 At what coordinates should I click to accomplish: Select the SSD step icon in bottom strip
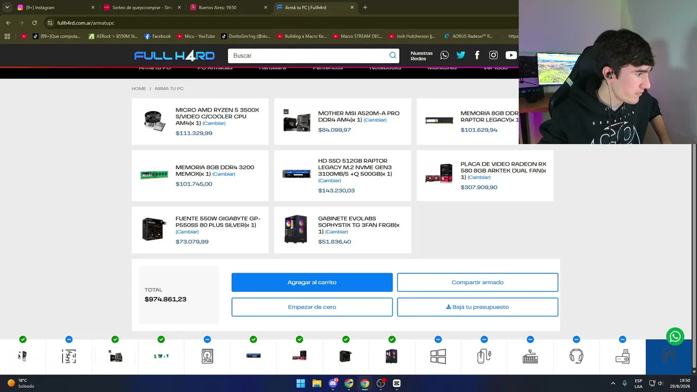pyautogui.click(x=253, y=356)
